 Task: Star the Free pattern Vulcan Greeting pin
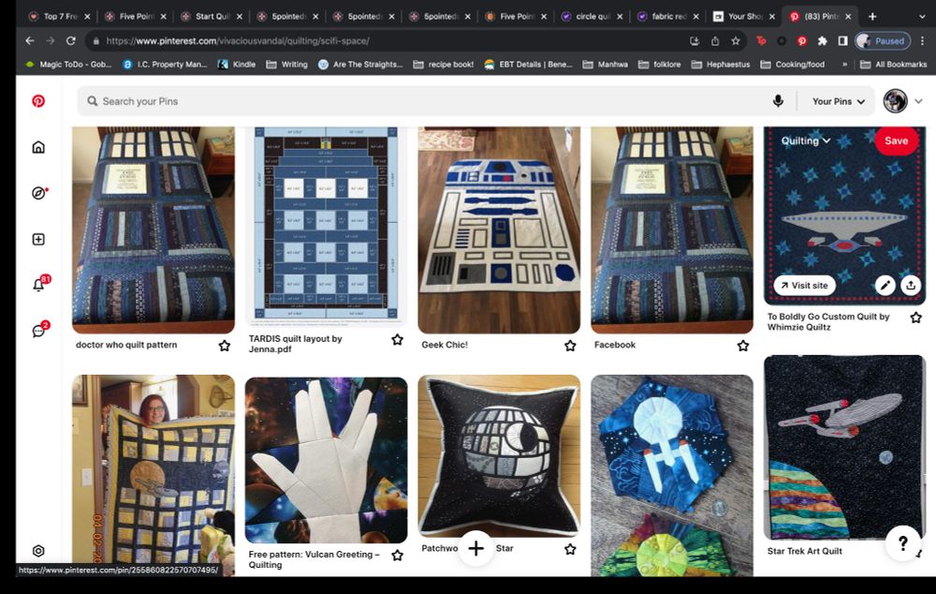pos(397,556)
